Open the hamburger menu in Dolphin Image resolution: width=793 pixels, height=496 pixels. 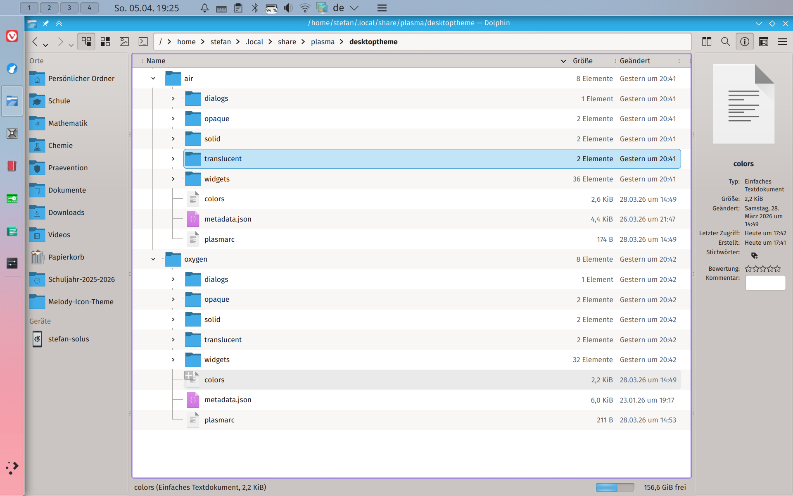782,42
